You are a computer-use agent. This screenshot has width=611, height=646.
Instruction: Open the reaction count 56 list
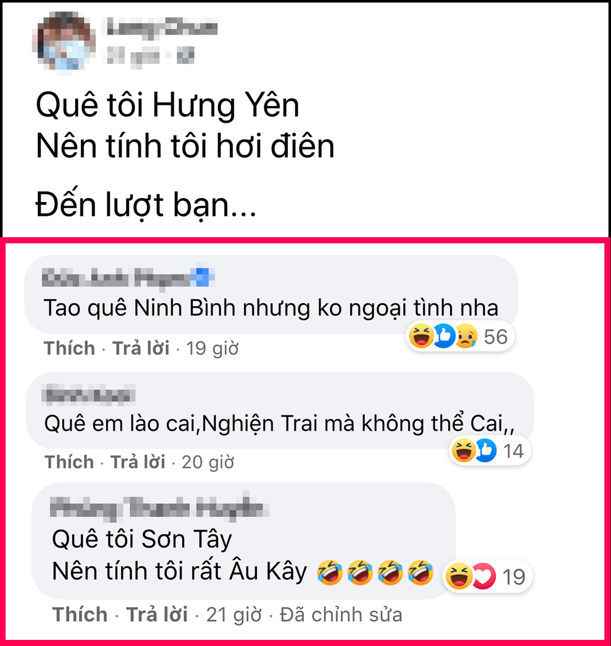[496, 336]
